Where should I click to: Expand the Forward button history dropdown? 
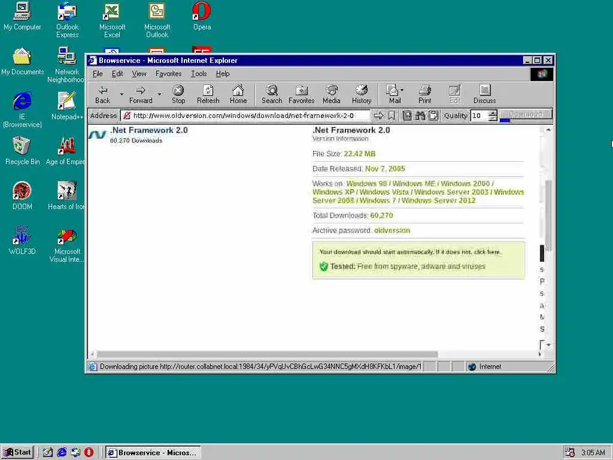coord(159,94)
